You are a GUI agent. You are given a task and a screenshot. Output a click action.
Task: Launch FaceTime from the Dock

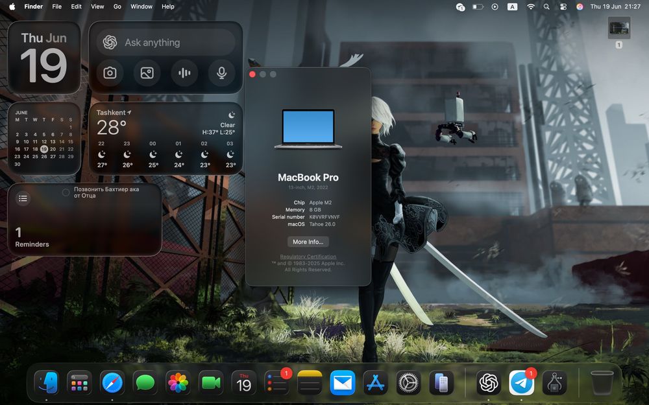click(x=211, y=383)
